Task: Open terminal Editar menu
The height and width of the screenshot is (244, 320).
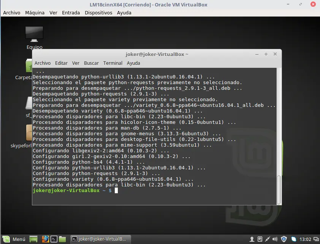Action: pyautogui.click(x=61, y=63)
